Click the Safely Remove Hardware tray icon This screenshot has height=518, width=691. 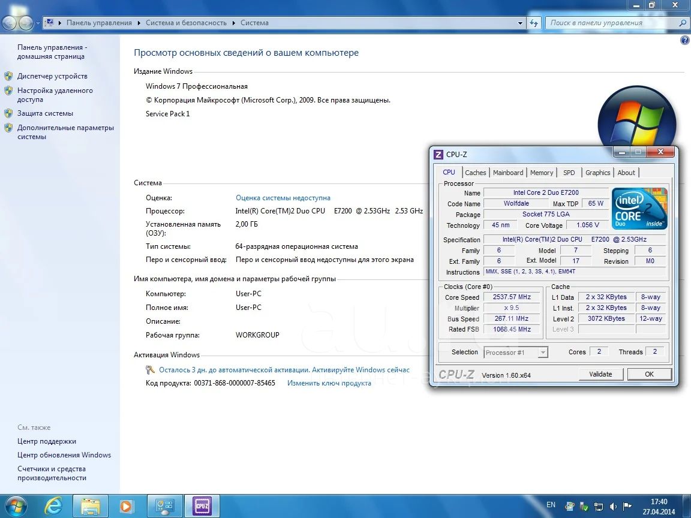click(584, 506)
